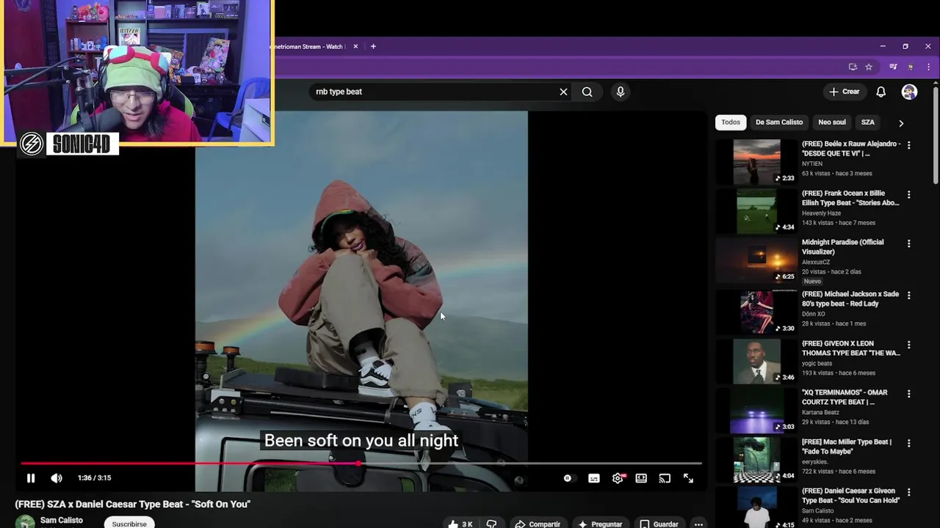Select the SZA filter chip

(x=868, y=122)
